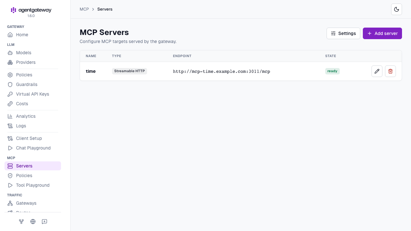The height and width of the screenshot is (231, 411).
Task: Launch the Chat Playground
Action: click(x=33, y=148)
